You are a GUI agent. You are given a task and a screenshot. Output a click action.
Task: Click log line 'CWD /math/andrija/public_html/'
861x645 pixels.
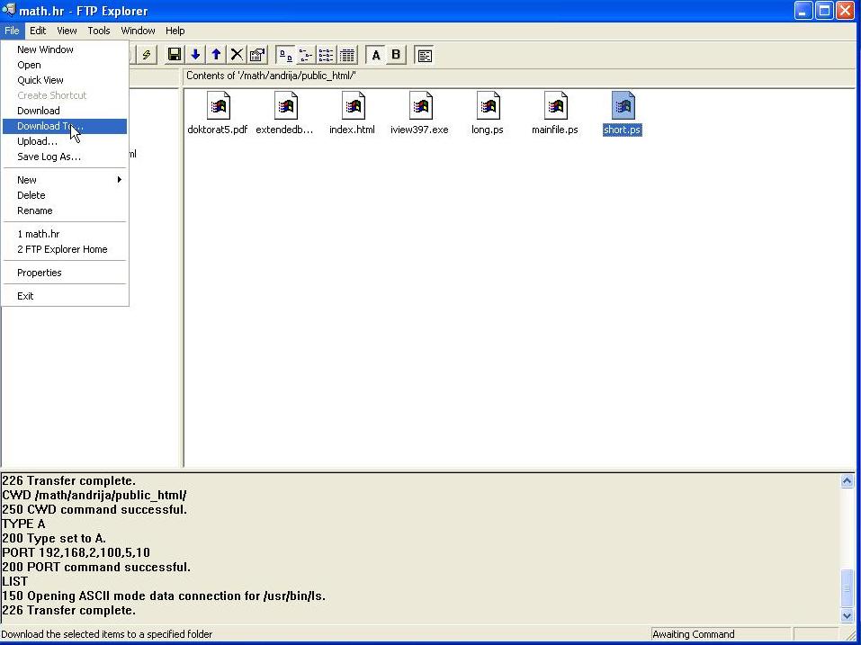(x=94, y=495)
